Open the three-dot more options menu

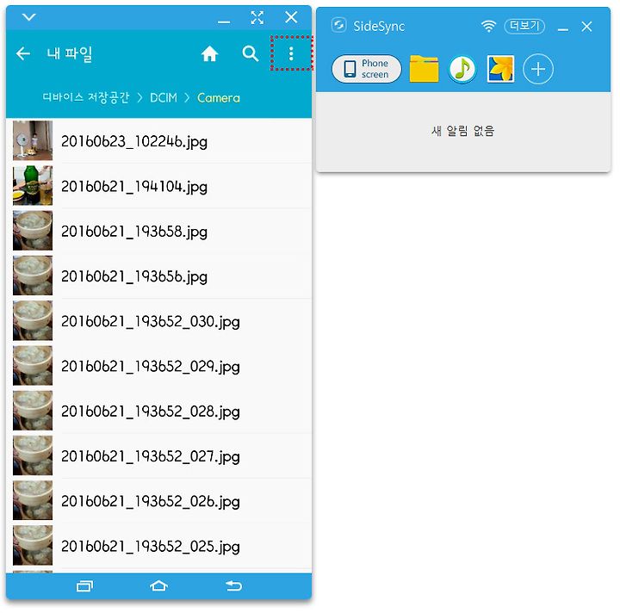[291, 53]
